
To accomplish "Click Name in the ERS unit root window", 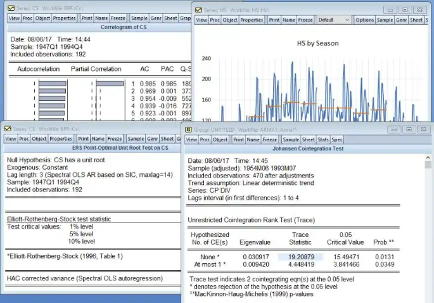I will [98, 139].
